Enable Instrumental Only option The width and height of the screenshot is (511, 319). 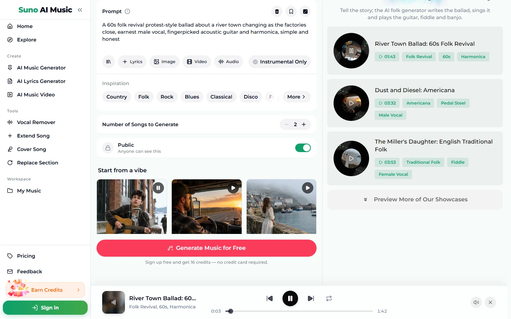(x=280, y=62)
